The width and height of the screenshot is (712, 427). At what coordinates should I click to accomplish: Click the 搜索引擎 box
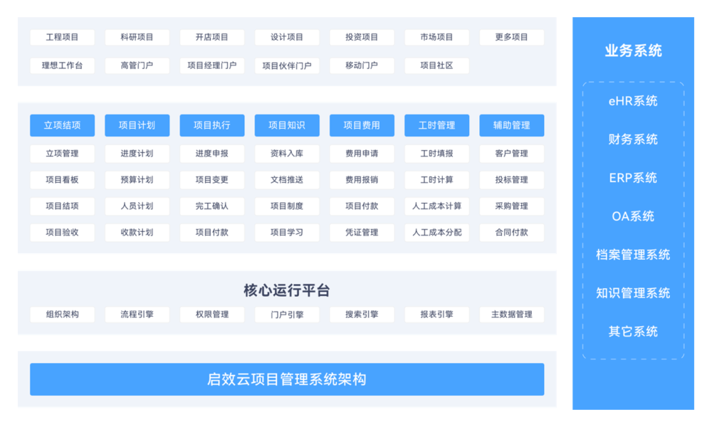[x=362, y=315]
